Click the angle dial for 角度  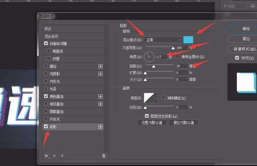point(149,56)
